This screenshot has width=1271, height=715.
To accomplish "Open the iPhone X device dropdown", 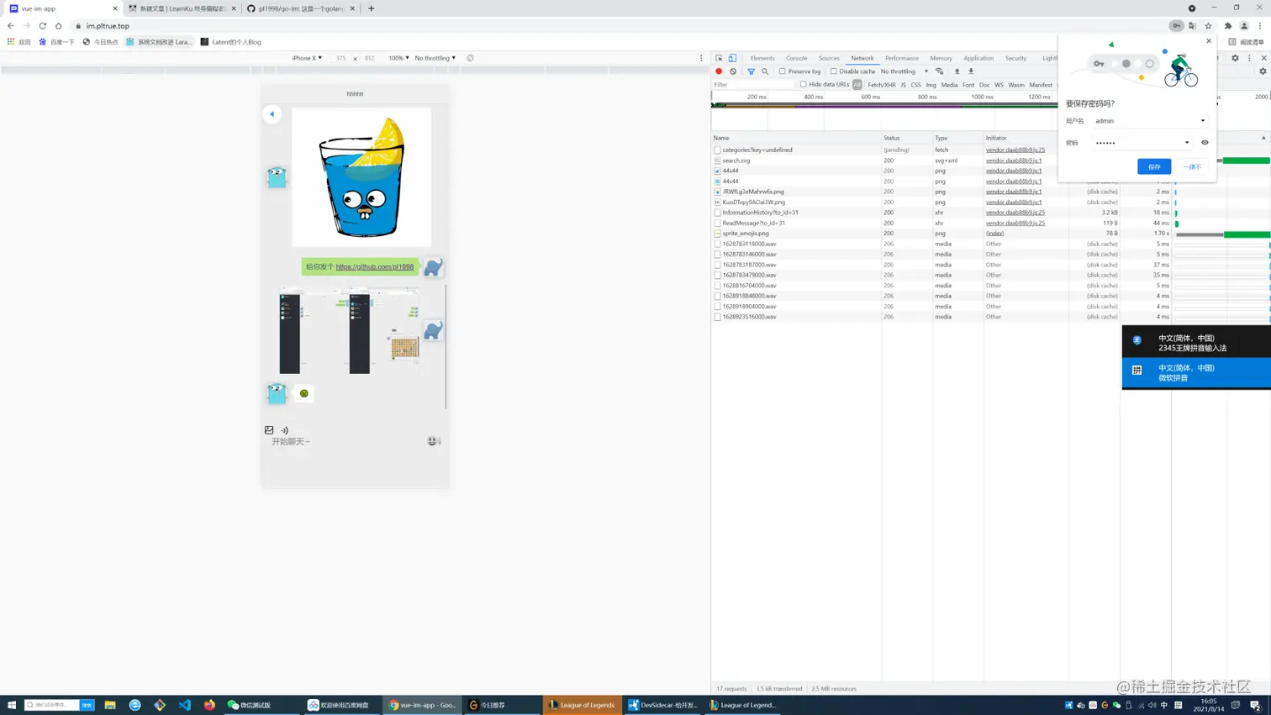I will pyautogui.click(x=307, y=58).
